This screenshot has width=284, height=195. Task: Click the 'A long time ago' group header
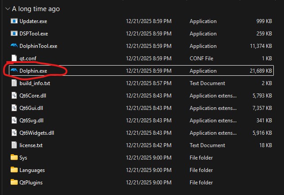(36, 9)
